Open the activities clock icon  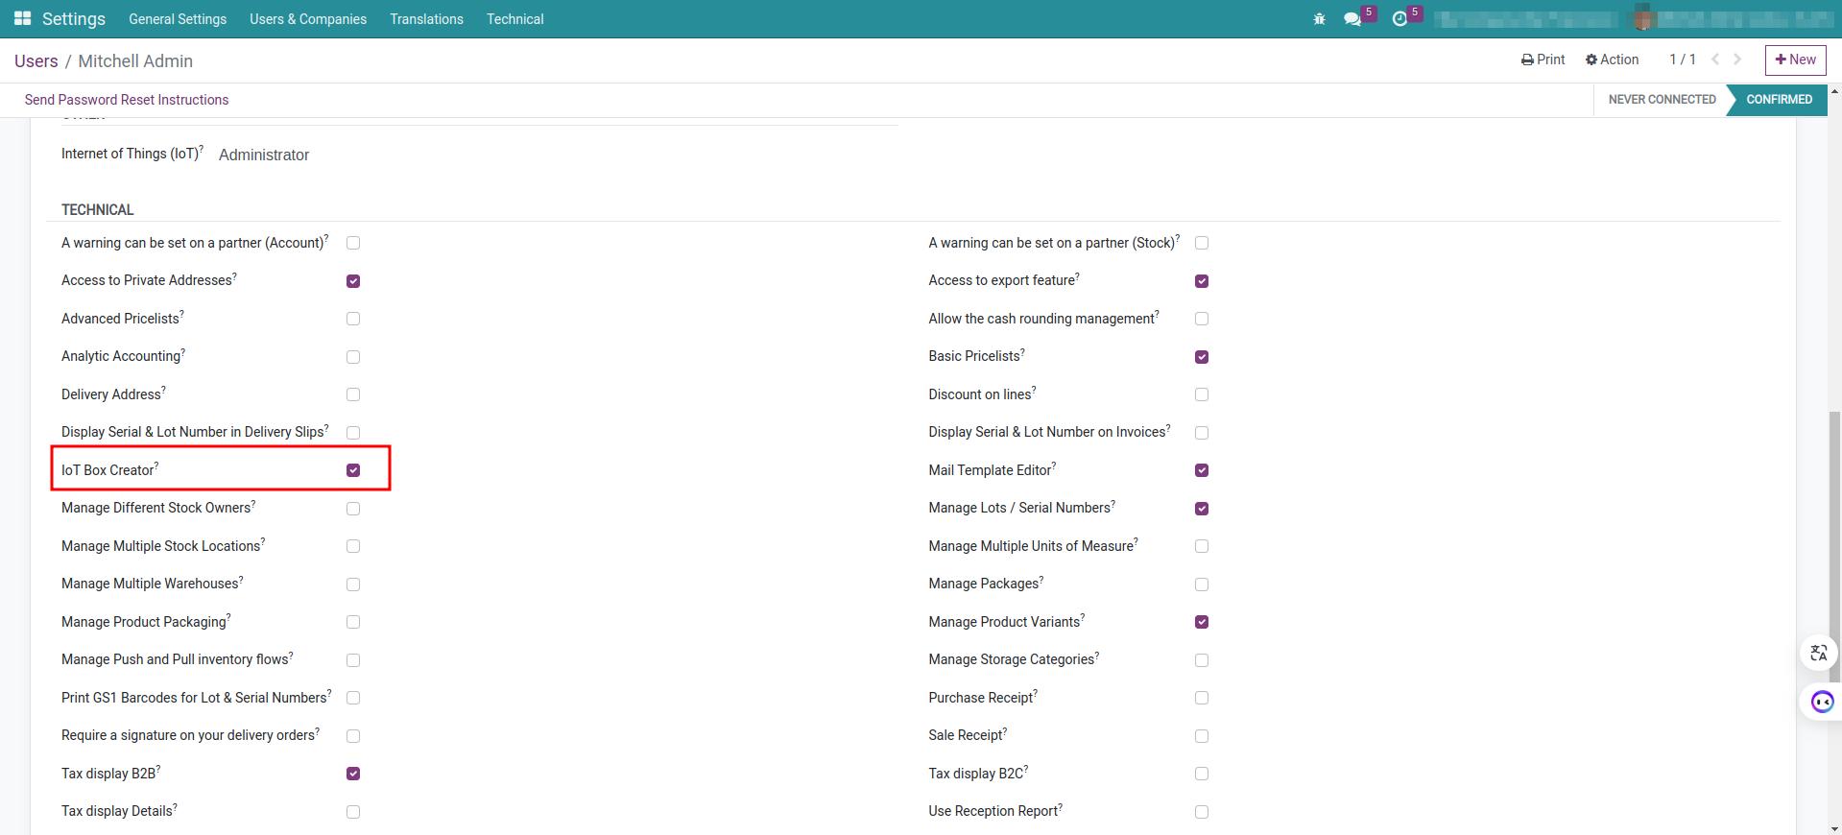(1399, 19)
